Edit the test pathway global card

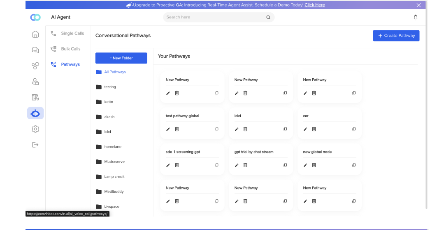click(168, 129)
